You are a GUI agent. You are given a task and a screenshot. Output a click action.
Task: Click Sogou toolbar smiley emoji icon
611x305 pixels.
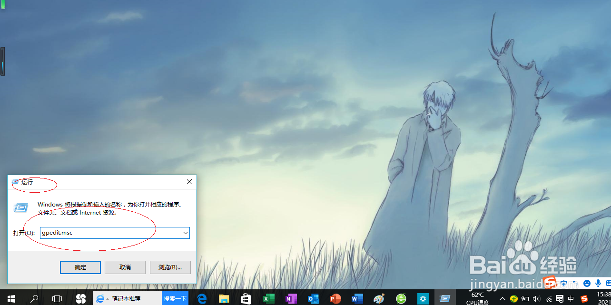587,283
